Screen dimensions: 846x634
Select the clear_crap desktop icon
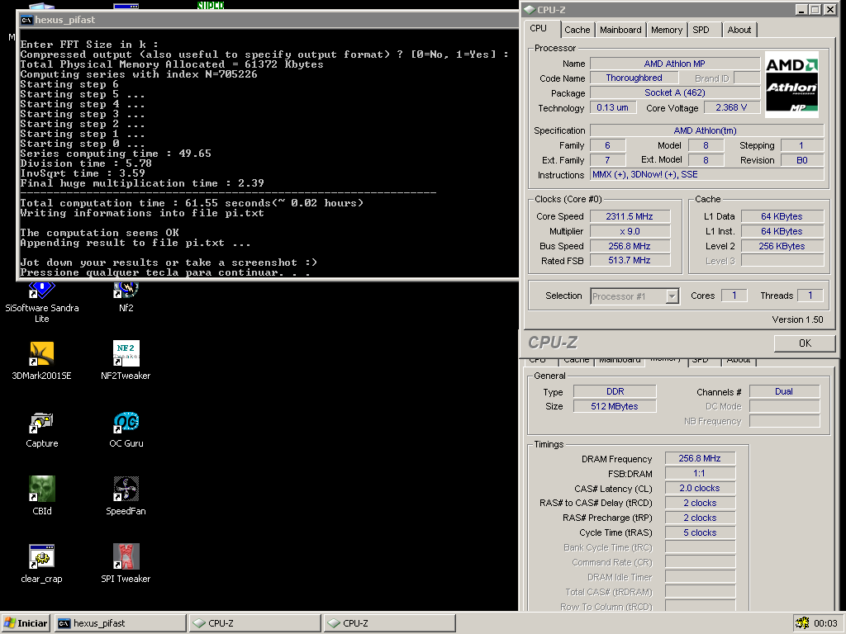pyautogui.click(x=41, y=564)
